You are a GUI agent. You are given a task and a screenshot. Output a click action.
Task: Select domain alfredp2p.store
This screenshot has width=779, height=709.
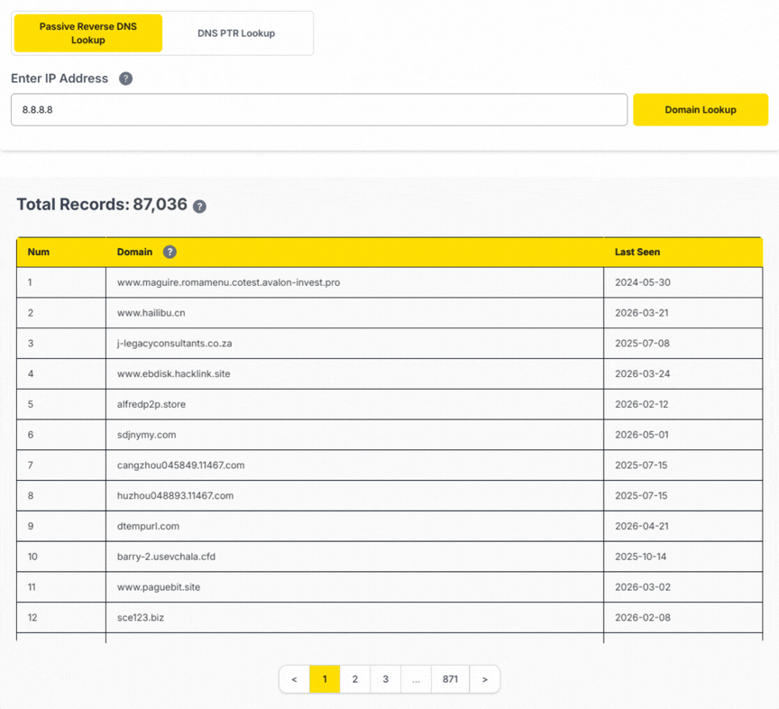[x=151, y=404]
